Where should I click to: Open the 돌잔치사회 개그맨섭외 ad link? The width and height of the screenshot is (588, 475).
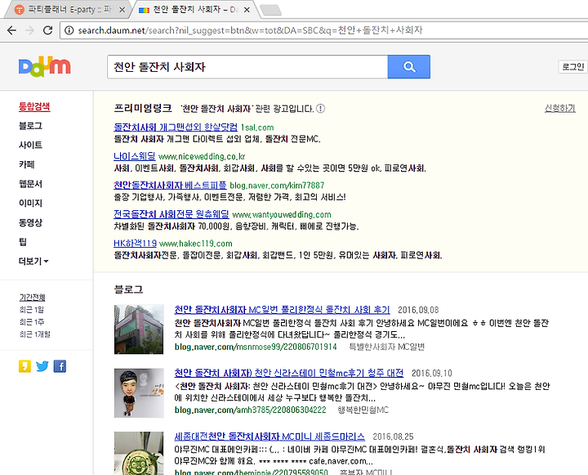pyautogui.click(x=176, y=127)
